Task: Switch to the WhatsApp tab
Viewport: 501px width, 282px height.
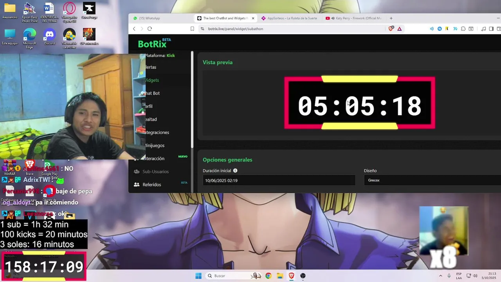Action: click(x=160, y=18)
